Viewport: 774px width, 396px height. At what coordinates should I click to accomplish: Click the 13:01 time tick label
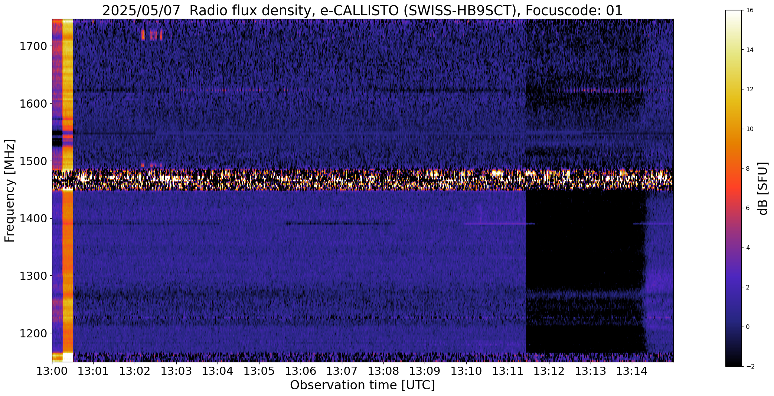coord(93,371)
